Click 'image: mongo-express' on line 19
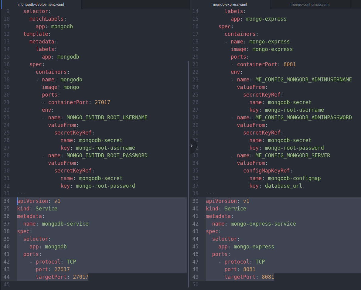This screenshot has height=290, width=361. pos(262,49)
